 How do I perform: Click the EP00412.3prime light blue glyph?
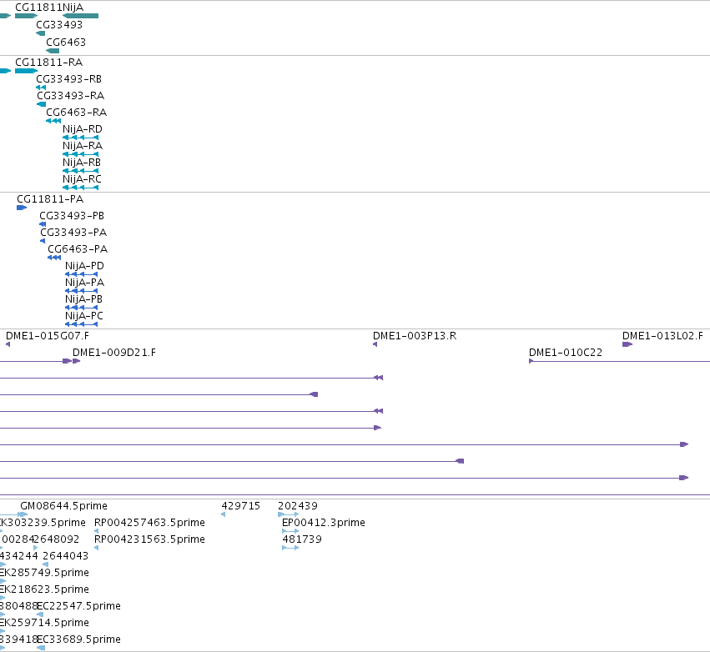click(290, 531)
